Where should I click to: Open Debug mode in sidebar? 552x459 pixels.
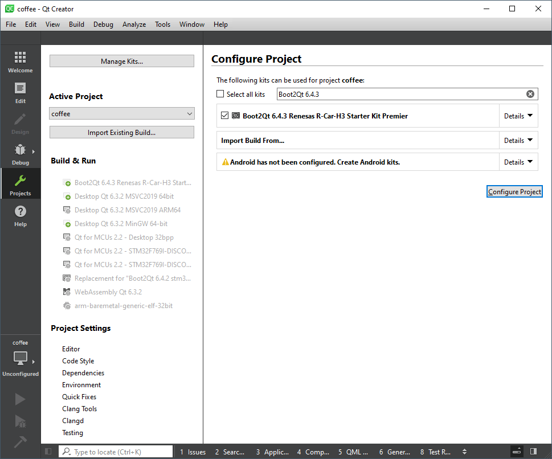click(20, 154)
